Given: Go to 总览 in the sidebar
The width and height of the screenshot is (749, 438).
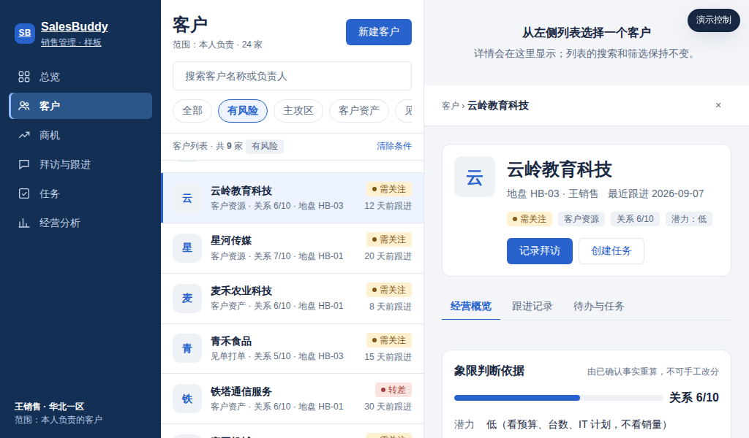Looking at the screenshot, I should coord(80,77).
